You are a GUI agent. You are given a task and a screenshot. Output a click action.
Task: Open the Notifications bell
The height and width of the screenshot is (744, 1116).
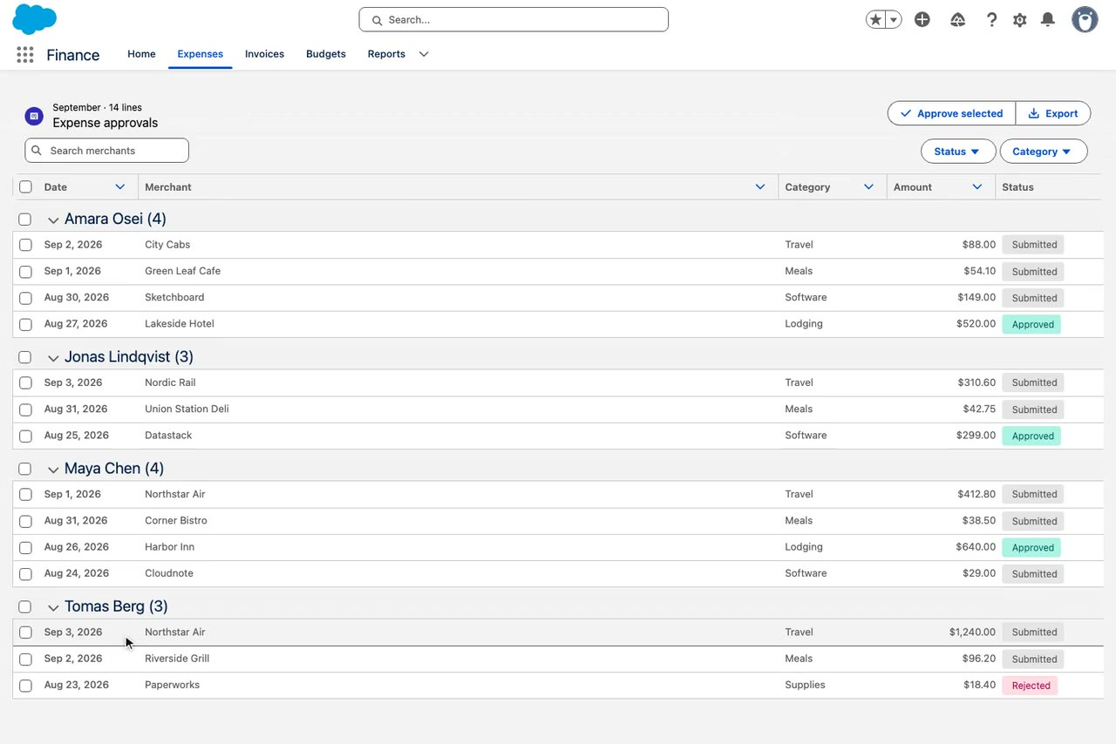click(1048, 20)
